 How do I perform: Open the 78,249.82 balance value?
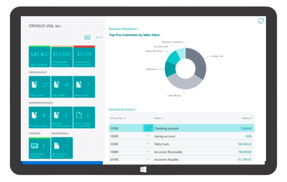pos(245,152)
